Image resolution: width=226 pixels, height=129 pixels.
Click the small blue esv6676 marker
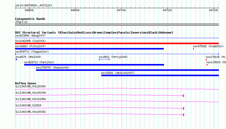pyautogui.click(x=16, y=59)
